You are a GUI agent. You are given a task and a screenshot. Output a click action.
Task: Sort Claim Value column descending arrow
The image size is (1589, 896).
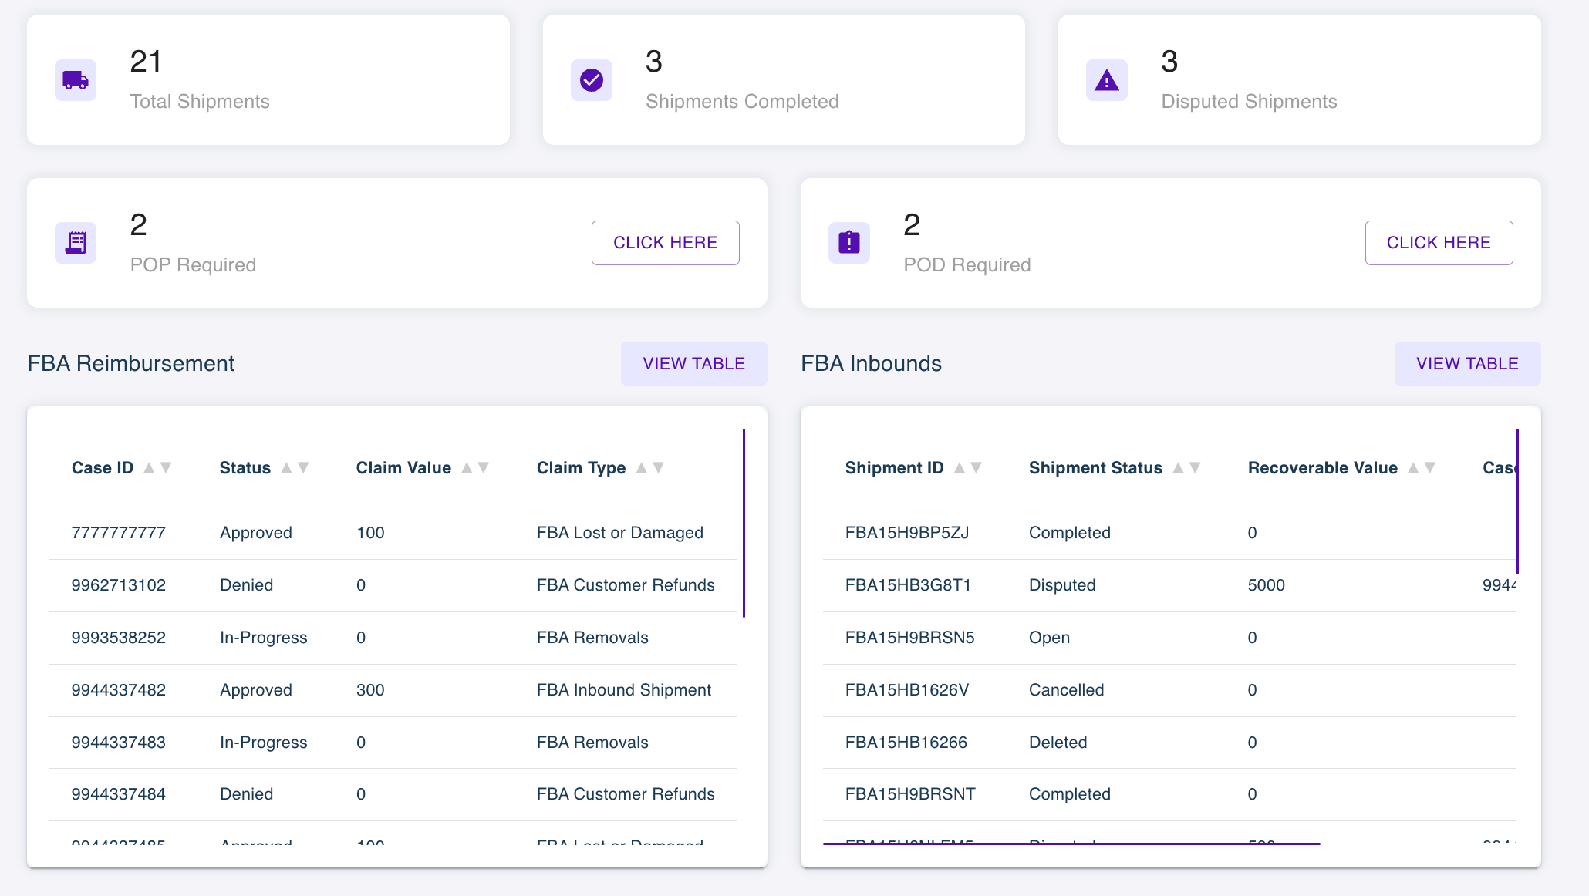(484, 468)
